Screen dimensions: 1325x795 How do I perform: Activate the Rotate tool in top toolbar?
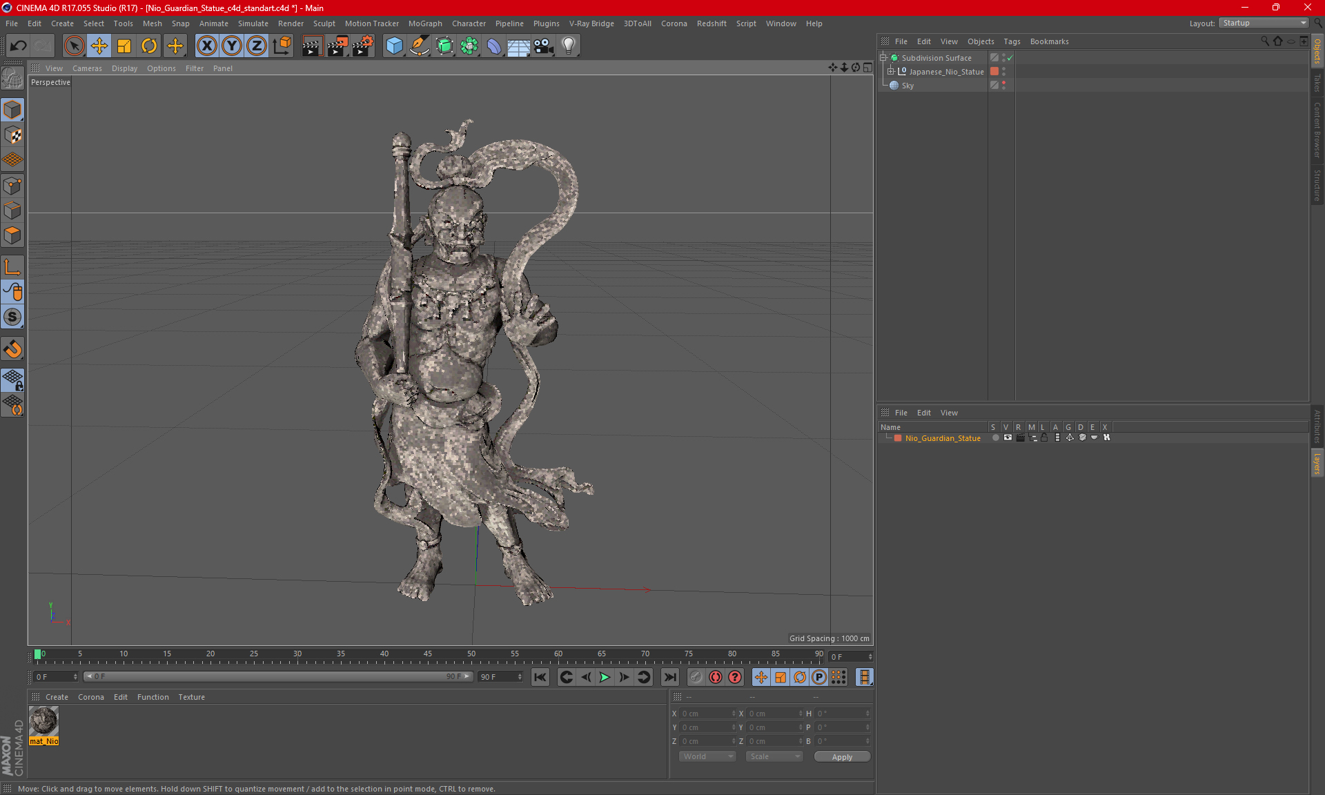[x=149, y=46]
